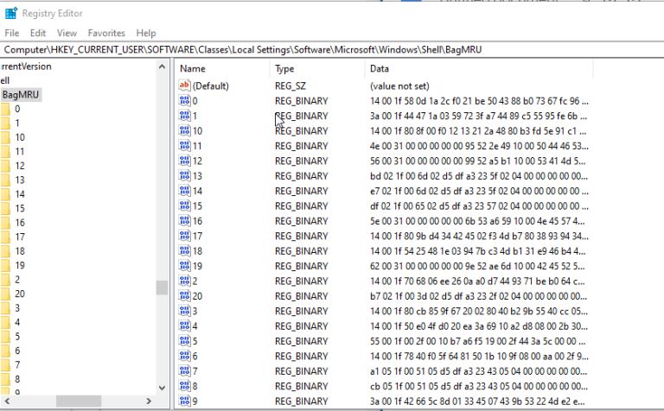The height and width of the screenshot is (411, 664).
Task: Click the folder icon of tree key 10
Action: [x=5, y=137]
